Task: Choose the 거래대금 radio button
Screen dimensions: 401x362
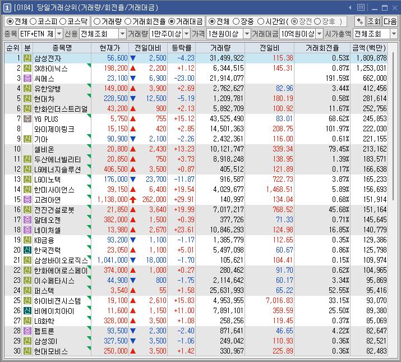Action: [x=172, y=21]
